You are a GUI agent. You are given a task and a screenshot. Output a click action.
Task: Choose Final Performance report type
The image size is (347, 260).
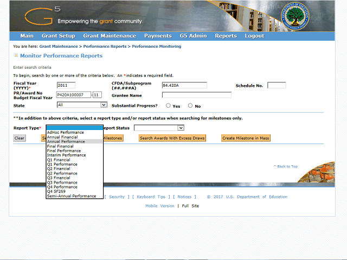coord(75,151)
